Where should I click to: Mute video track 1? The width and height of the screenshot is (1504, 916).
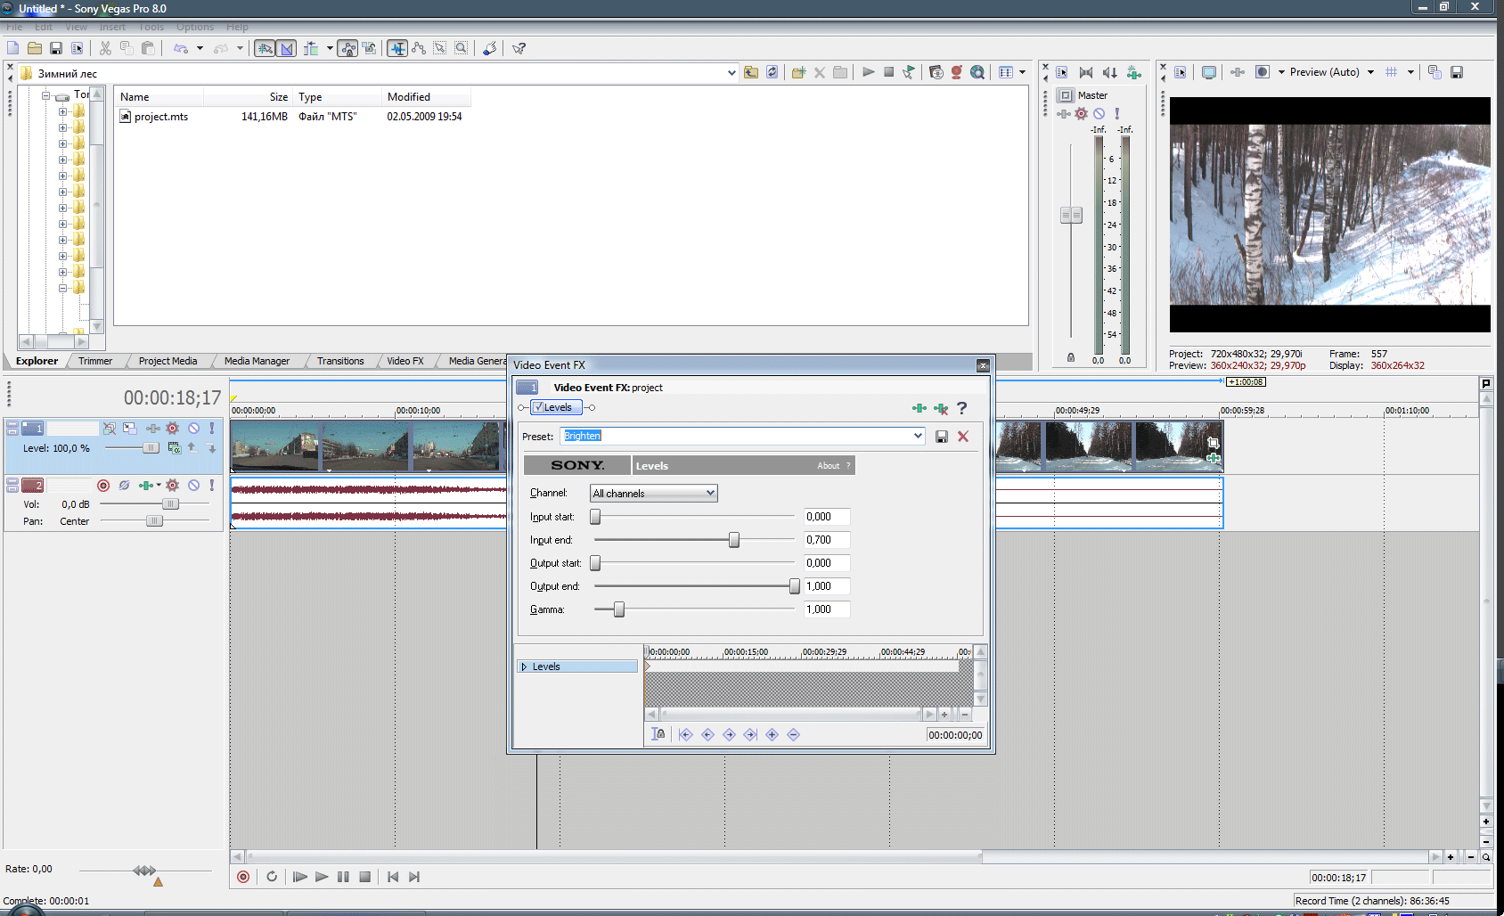tap(193, 429)
